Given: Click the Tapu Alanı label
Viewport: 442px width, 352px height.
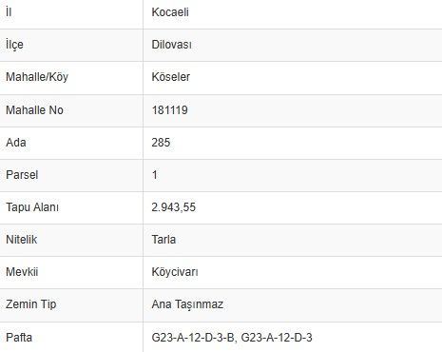Looking at the screenshot, I should click(32, 207).
